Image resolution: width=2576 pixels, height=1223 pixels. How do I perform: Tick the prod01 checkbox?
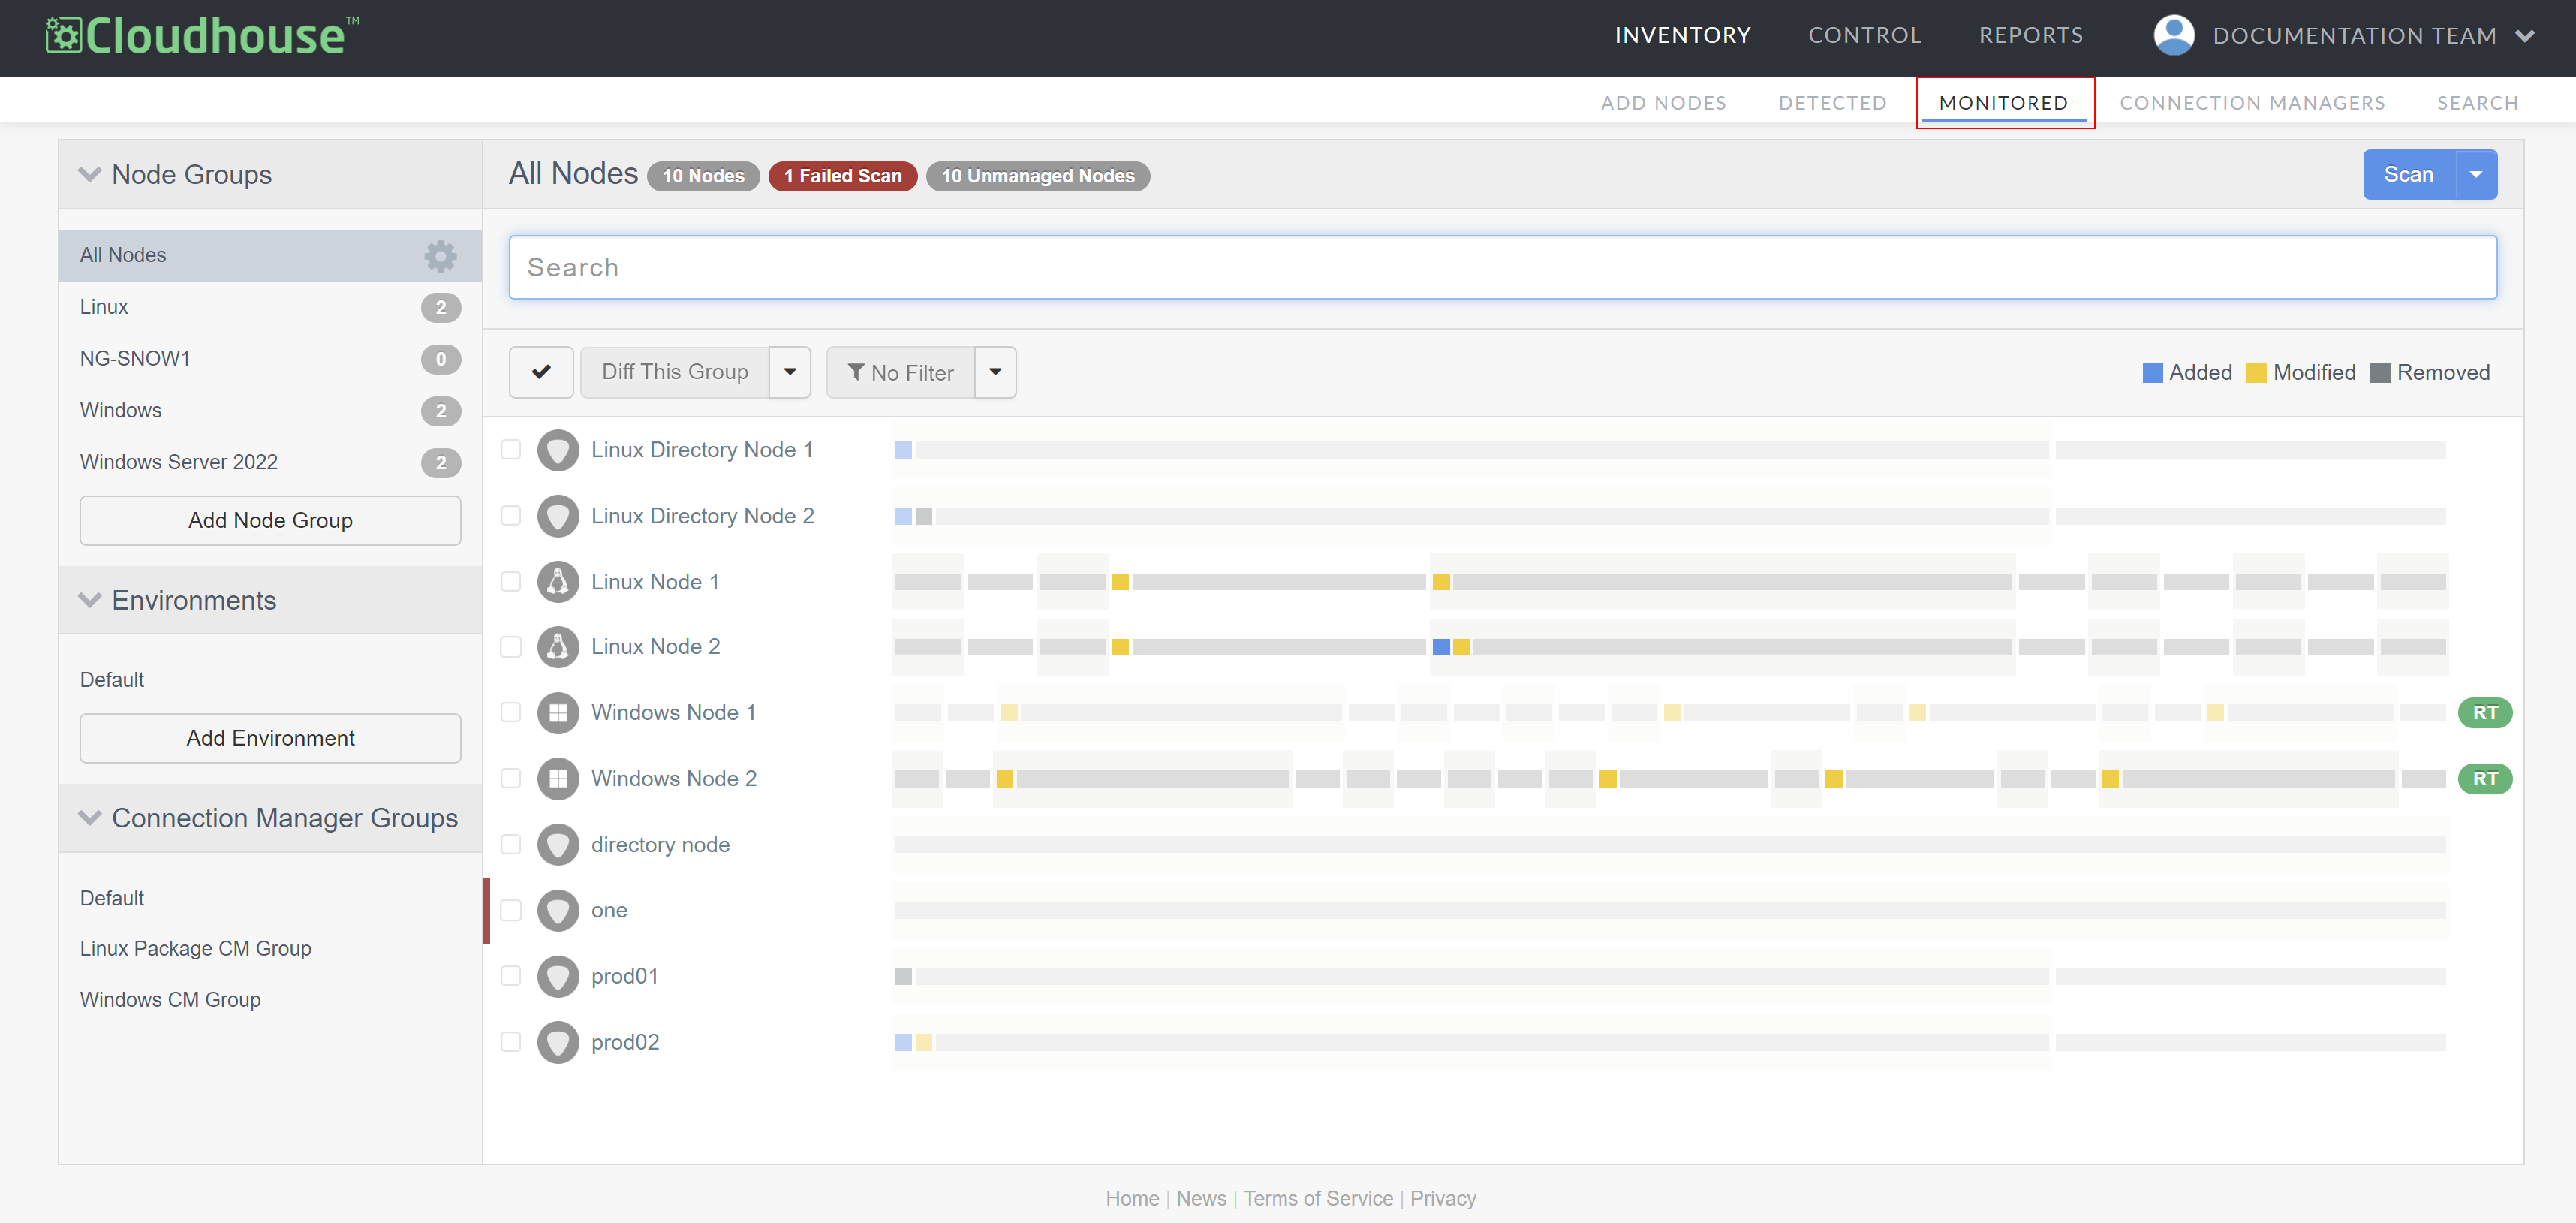pyautogui.click(x=511, y=977)
